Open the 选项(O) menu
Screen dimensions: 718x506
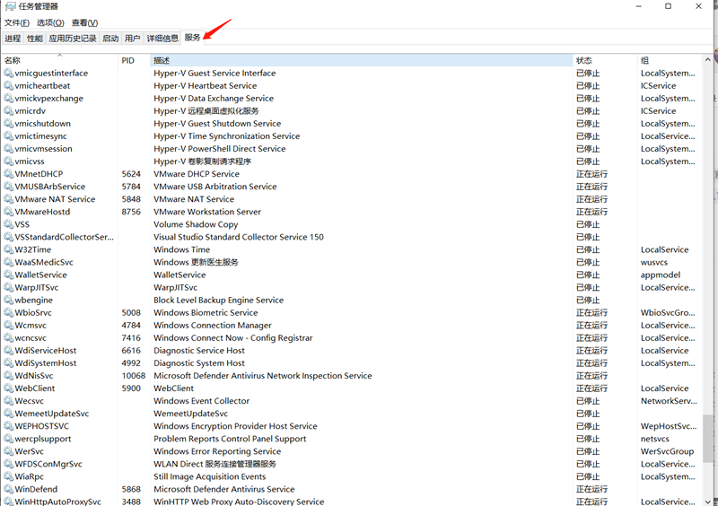pyautogui.click(x=50, y=22)
